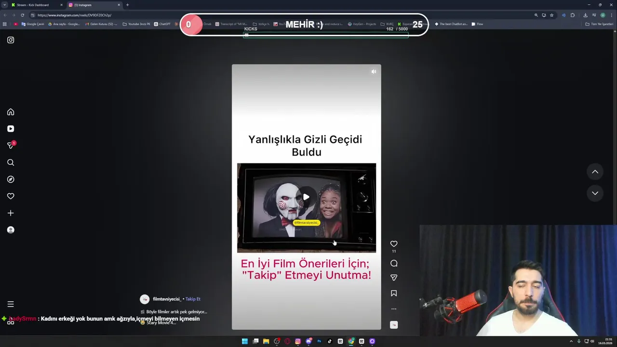617x347 pixels.
Task: Open the tab search dropdown
Action: [4, 5]
